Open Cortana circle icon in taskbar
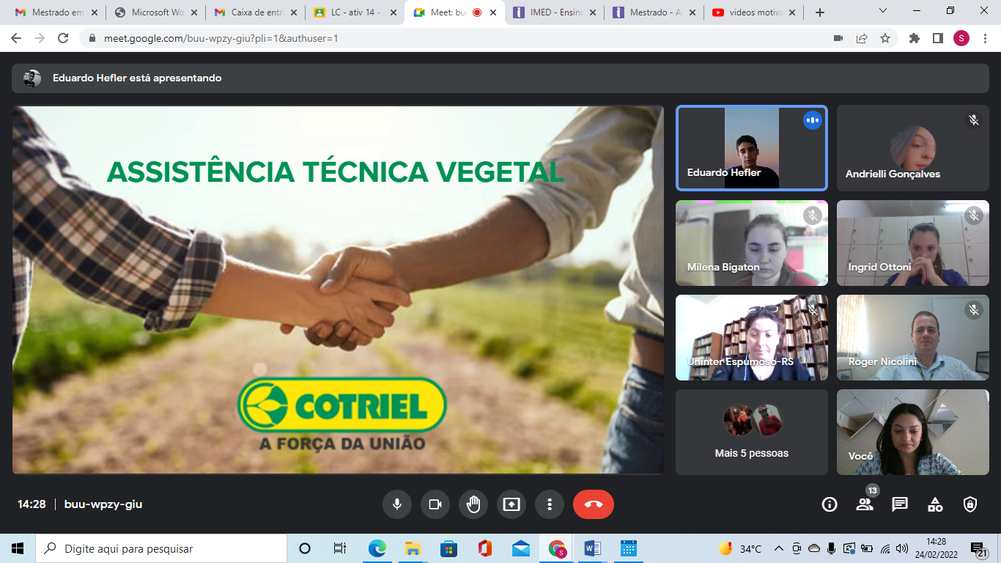1001x563 pixels. coord(305,548)
